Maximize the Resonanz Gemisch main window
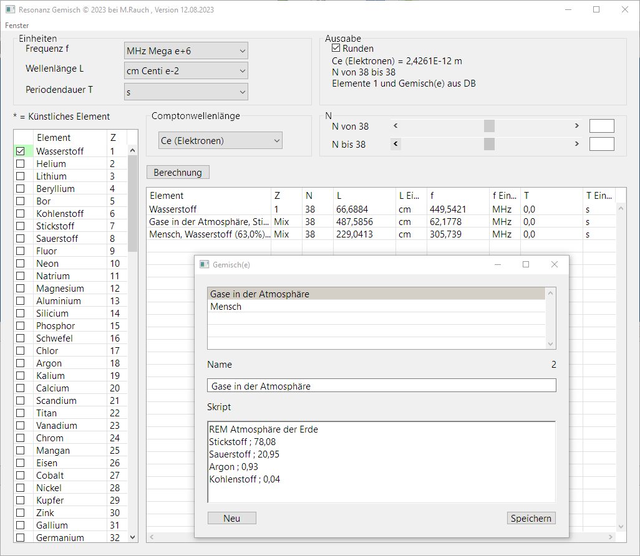Image resolution: width=640 pixels, height=556 pixels. coord(596,9)
